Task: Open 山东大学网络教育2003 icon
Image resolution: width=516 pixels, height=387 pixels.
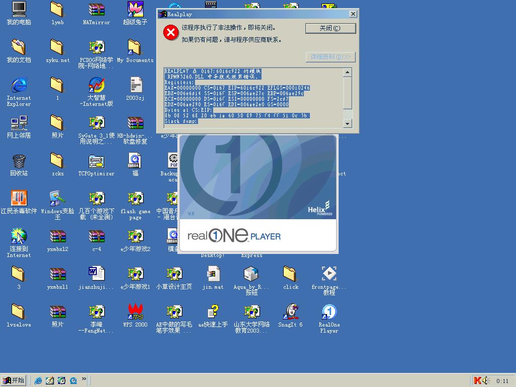Action: [x=252, y=311]
